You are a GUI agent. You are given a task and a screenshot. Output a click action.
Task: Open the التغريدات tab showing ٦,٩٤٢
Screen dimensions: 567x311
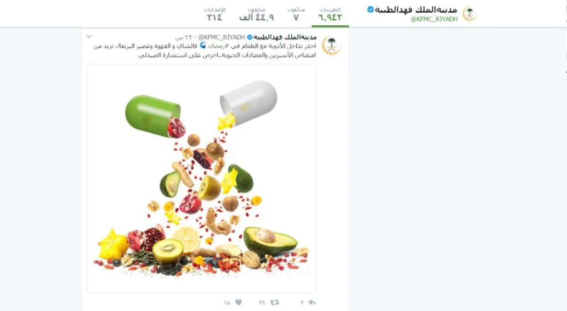330,14
